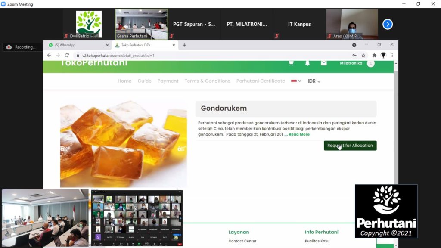Open a new browser tab with plus
Screen dimensions: 441x248
point(184,45)
